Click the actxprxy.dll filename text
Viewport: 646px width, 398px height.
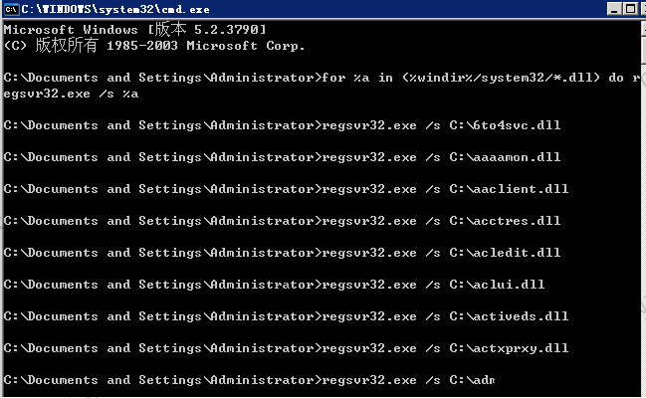521,348
